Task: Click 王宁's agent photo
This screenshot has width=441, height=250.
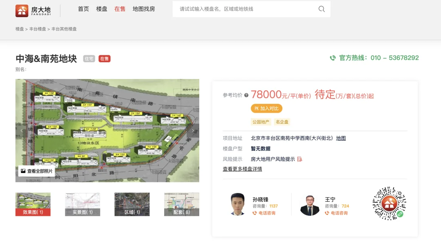Action: point(310,205)
